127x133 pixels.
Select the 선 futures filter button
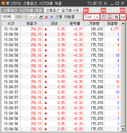(41, 17)
